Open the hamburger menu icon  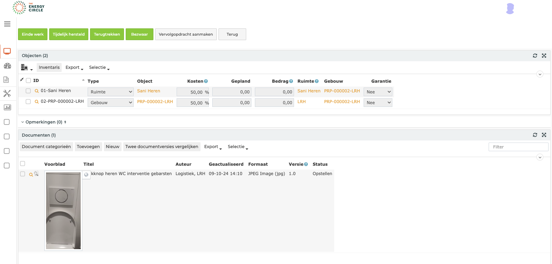click(x=7, y=24)
